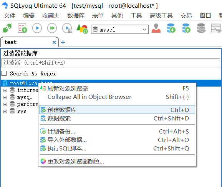
Task: Open the 工具 menu
Action: point(136,15)
